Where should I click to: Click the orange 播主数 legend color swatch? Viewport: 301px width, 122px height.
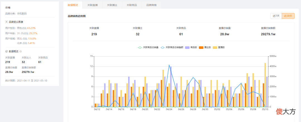tap(201, 47)
